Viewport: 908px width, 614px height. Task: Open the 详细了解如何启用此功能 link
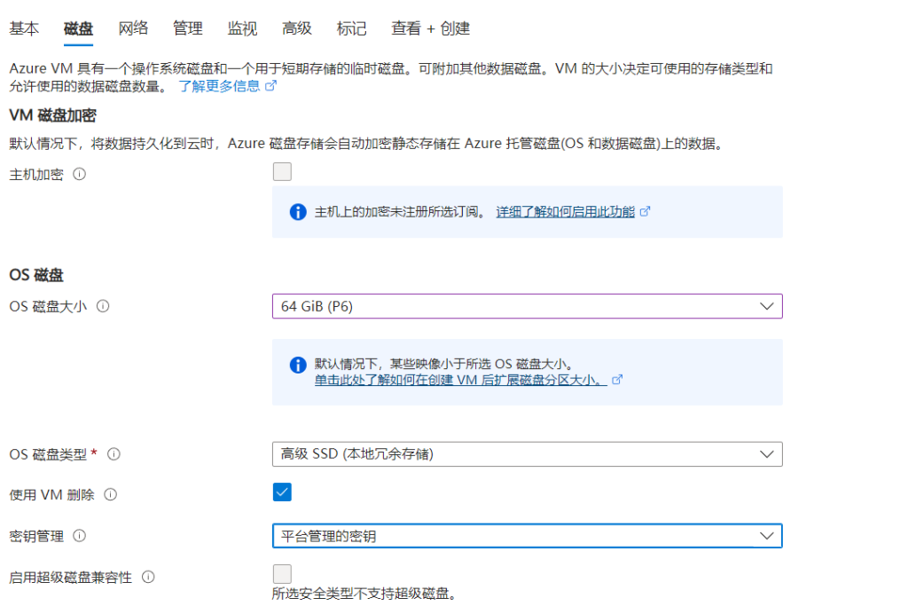tap(567, 211)
